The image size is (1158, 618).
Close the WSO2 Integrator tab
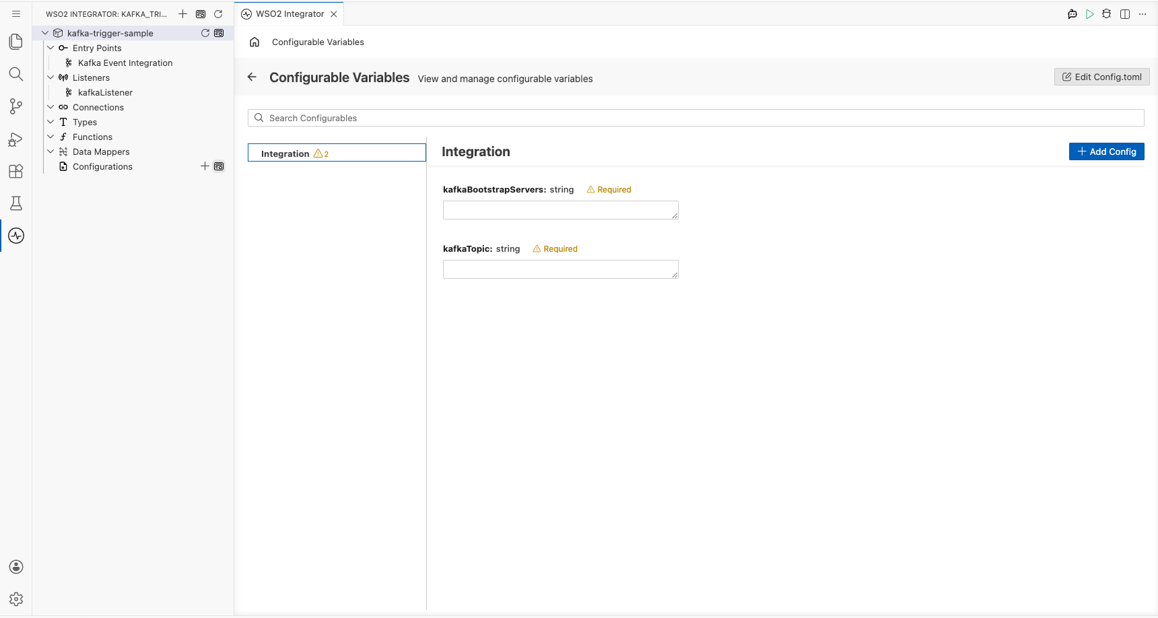(x=334, y=13)
